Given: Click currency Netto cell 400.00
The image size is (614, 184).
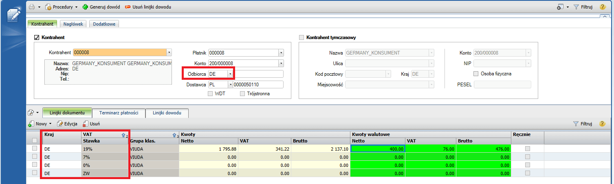Looking at the screenshot, I should pos(378,149).
